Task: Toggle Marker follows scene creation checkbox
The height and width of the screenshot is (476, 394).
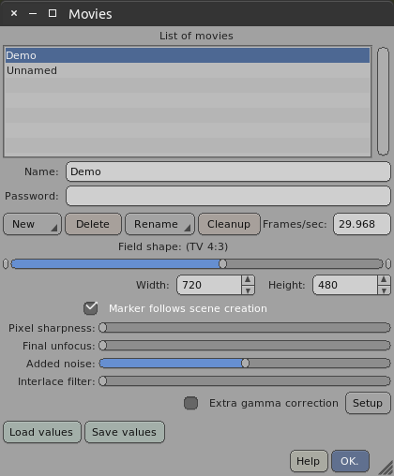Action: pos(91,308)
